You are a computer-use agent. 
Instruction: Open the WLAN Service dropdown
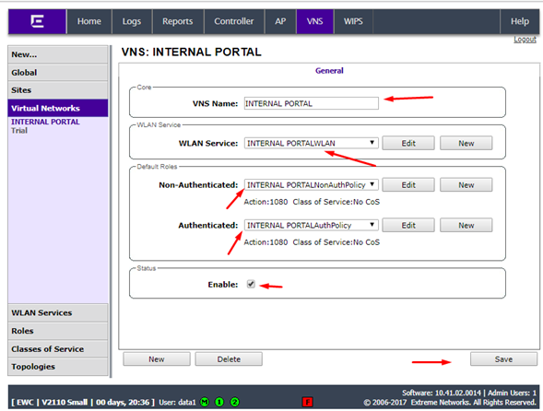coord(311,144)
